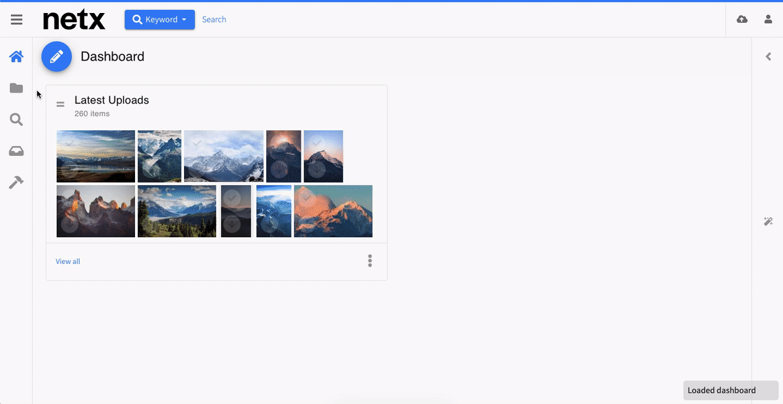Screen dimensions: 783x404
Task: Open the magnifier search icon in sidebar
Action: (x=16, y=119)
